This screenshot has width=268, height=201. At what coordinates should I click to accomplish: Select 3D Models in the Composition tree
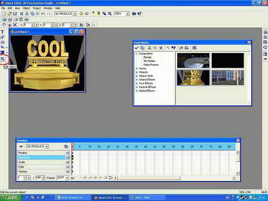tap(149, 61)
